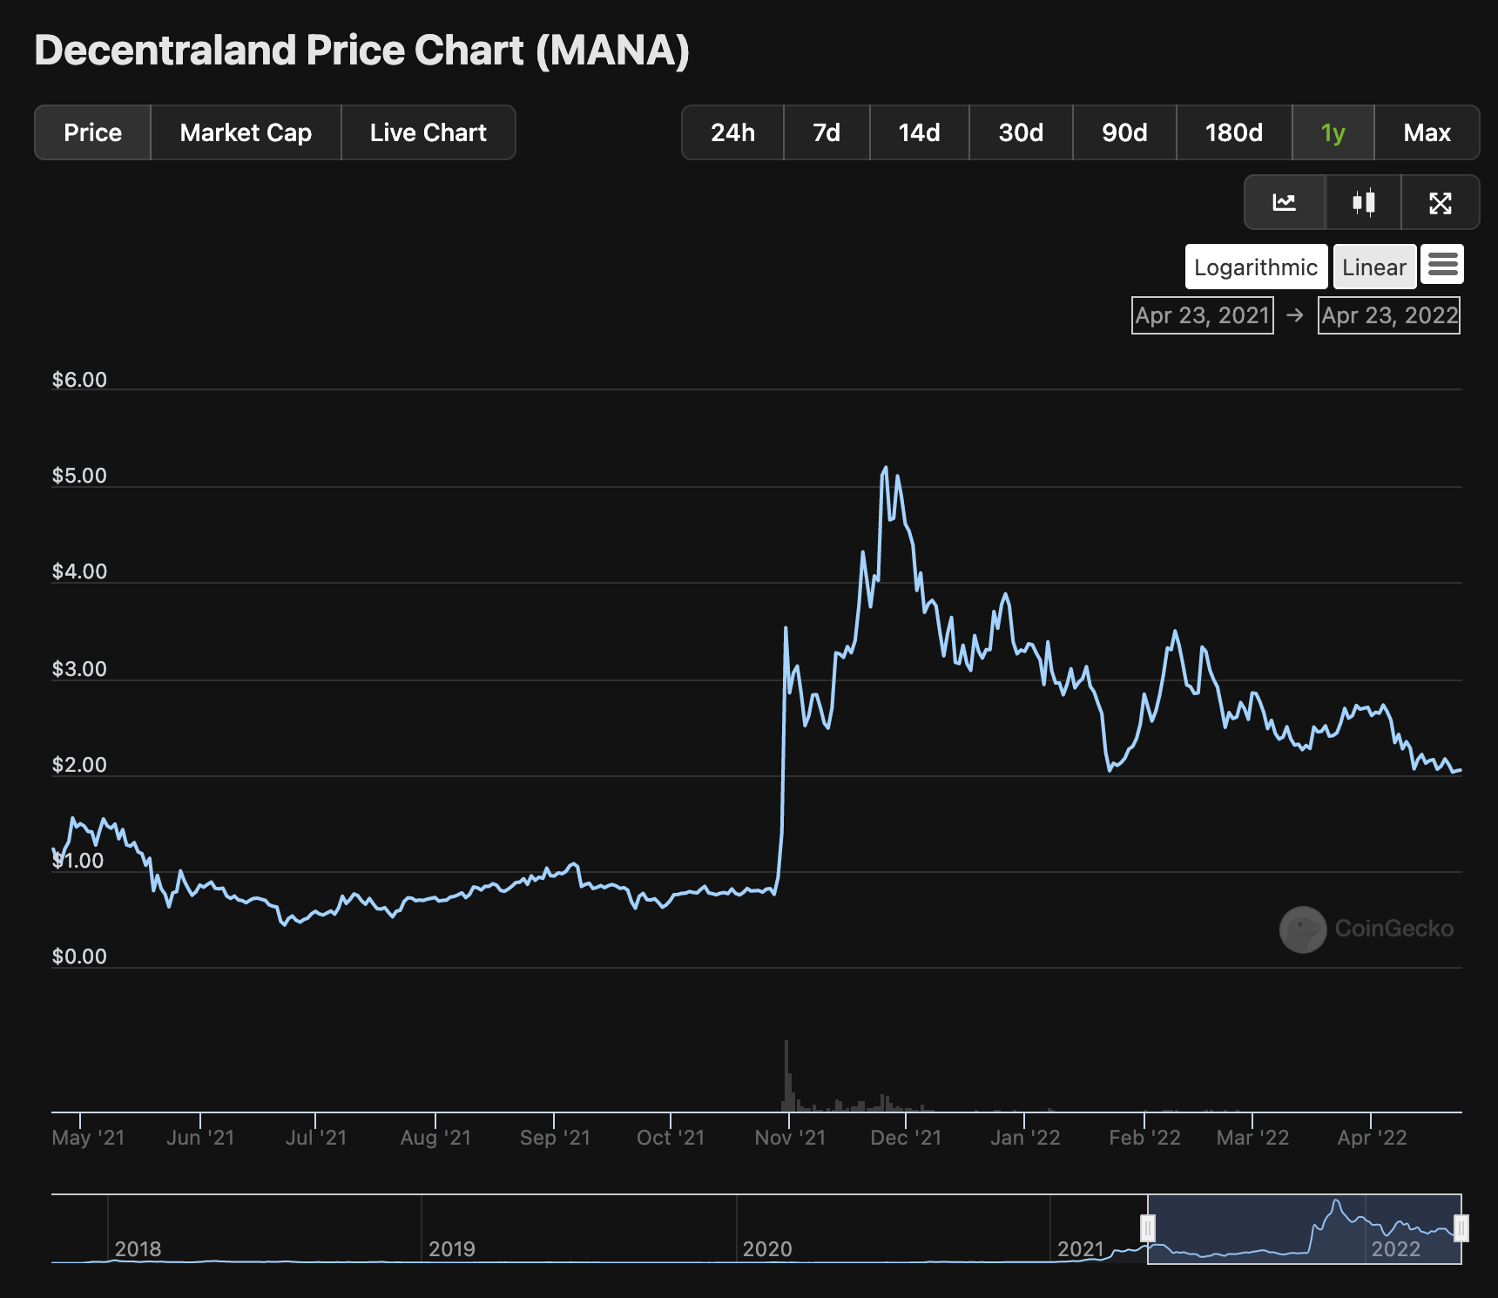
Task: Click the Mar '22 axis label
Action: 1252,1138
